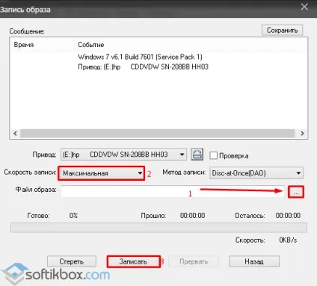Click the Стереть button
Viewport: 317px width, 286px height.
click(72, 261)
